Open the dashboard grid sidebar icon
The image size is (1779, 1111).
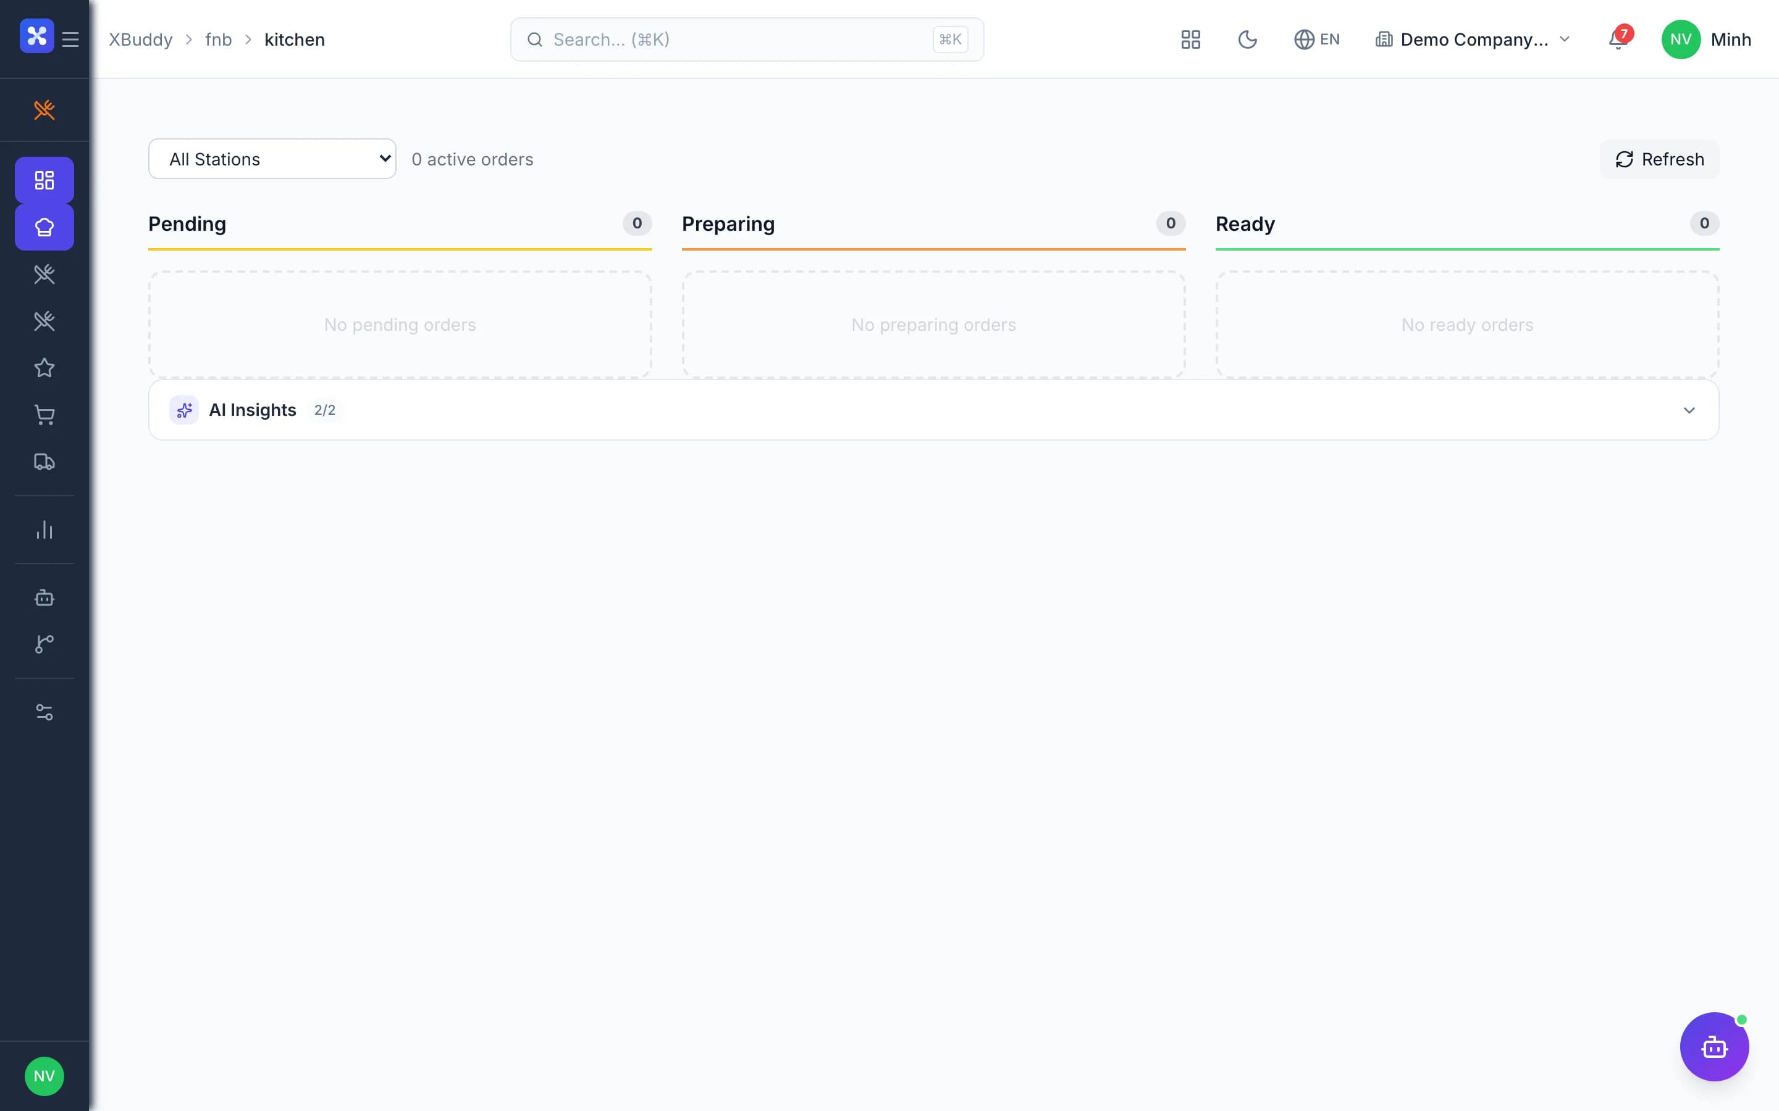pyautogui.click(x=44, y=180)
